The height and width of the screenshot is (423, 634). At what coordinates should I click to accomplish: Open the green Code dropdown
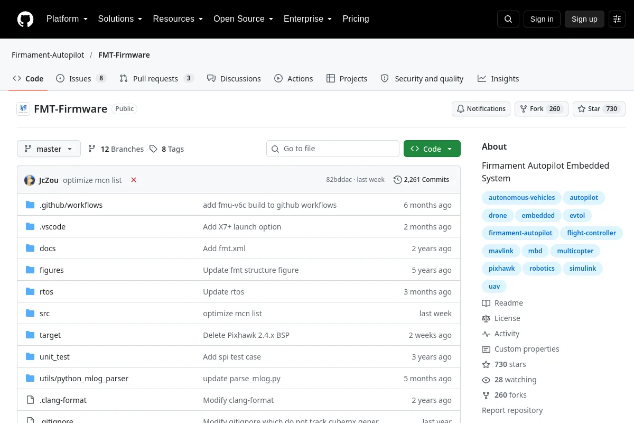[432, 149]
